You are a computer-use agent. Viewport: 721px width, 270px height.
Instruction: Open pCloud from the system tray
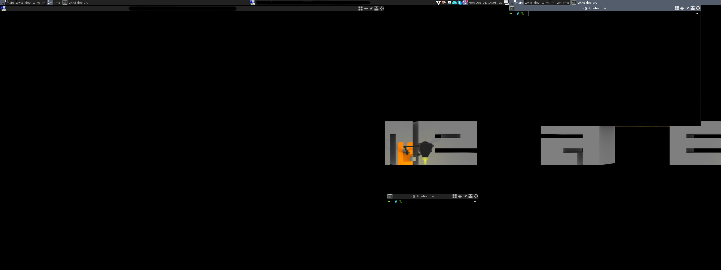pos(455,3)
